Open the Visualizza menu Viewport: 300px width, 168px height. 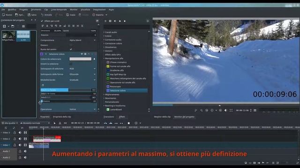(x=85, y=9)
